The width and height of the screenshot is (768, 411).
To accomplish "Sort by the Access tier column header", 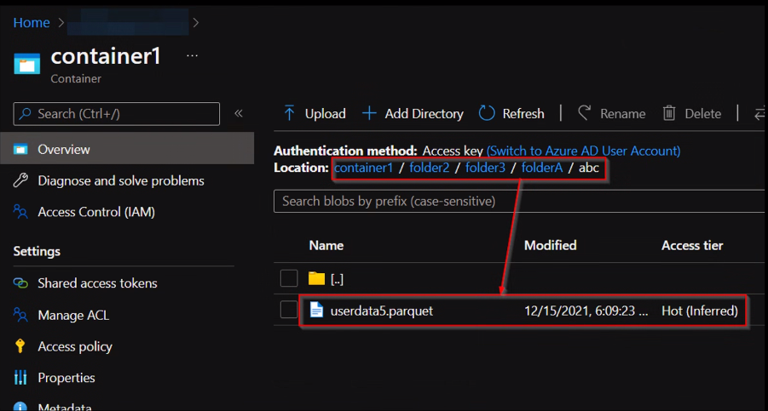I will coord(692,245).
